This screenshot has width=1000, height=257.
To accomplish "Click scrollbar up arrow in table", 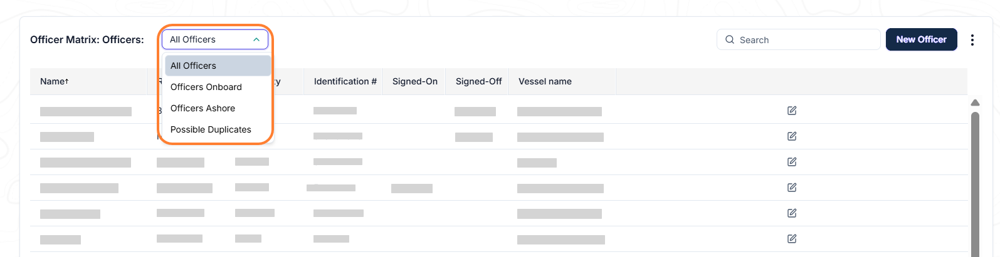I will tap(975, 103).
